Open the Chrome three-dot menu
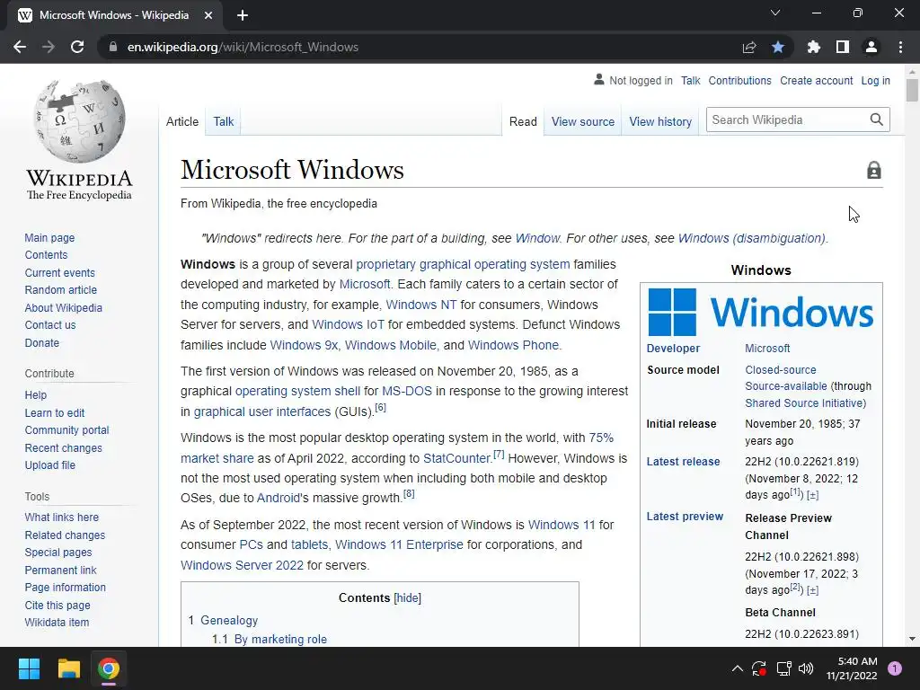 coord(900,47)
